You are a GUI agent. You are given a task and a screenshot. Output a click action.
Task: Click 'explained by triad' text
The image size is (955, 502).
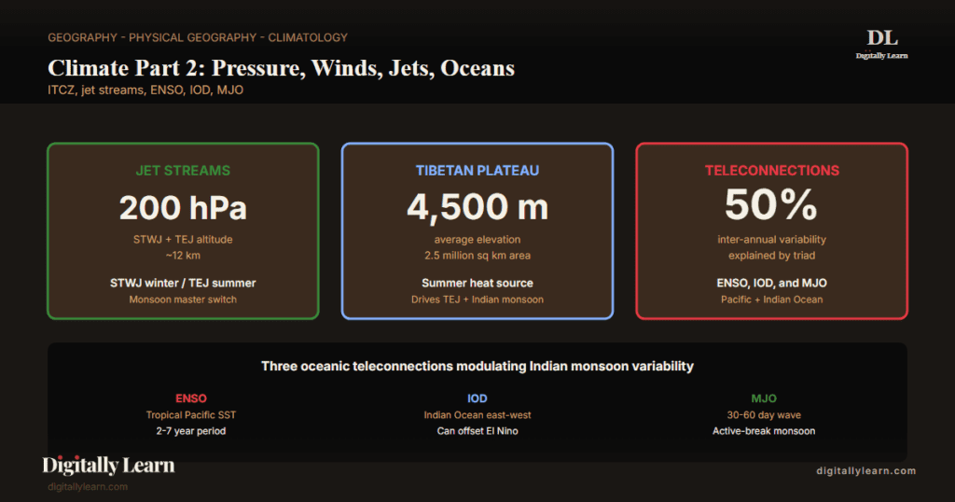point(771,256)
